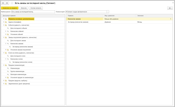Click folder icon of Адреса (география)
Viewport: 175px width, 107px height.
tap(6, 22)
